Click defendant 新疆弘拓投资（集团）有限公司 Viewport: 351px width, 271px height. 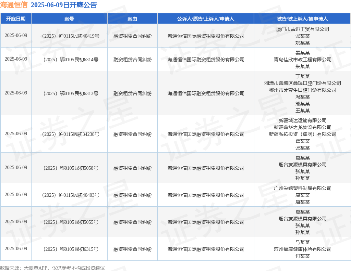(303, 134)
